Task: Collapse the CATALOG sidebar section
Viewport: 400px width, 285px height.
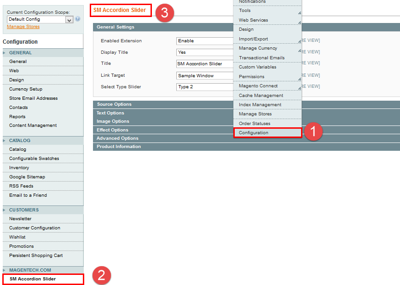Action: (43, 140)
